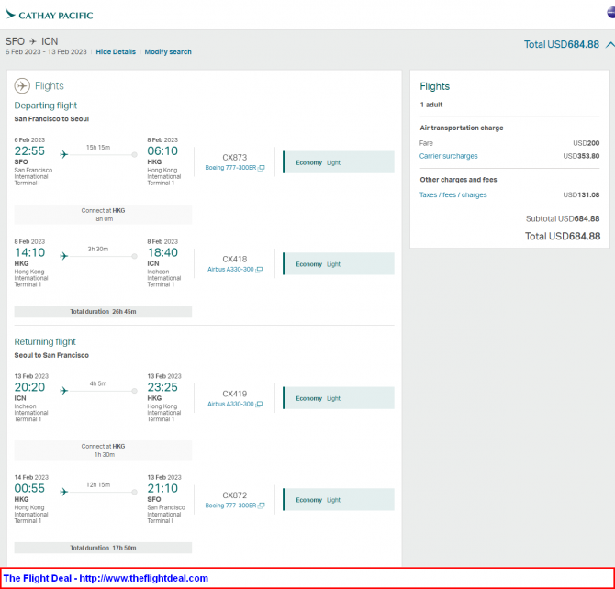Click the flight number CX418
The image size is (615, 589).
[x=235, y=260]
